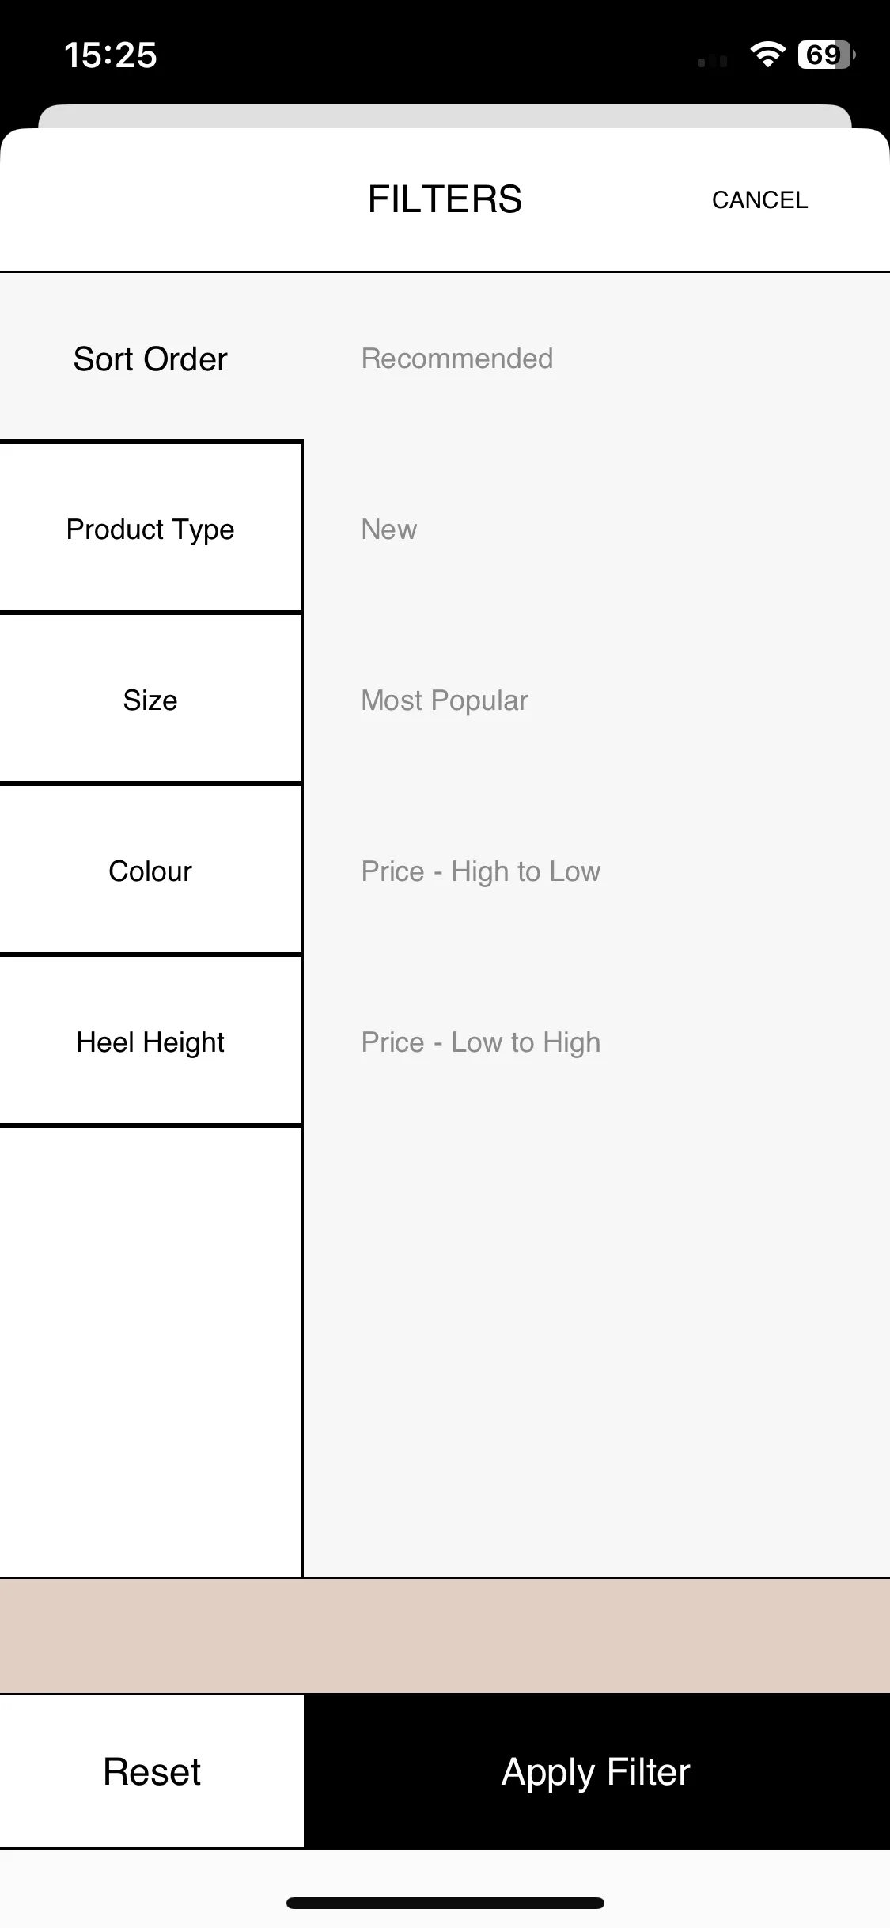This screenshot has width=890, height=1928.
Task: Tap the Wi-Fi icon in status bar
Action: coord(767,55)
